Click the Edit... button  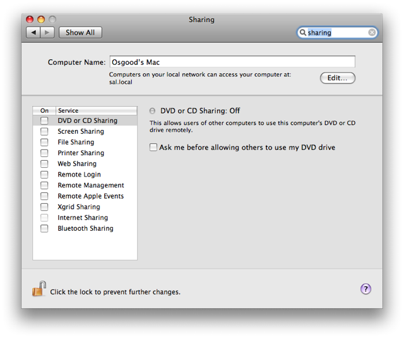(x=337, y=78)
